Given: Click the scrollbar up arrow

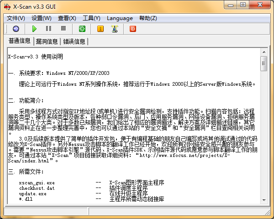Looking at the screenshot, I should (264, 52).
